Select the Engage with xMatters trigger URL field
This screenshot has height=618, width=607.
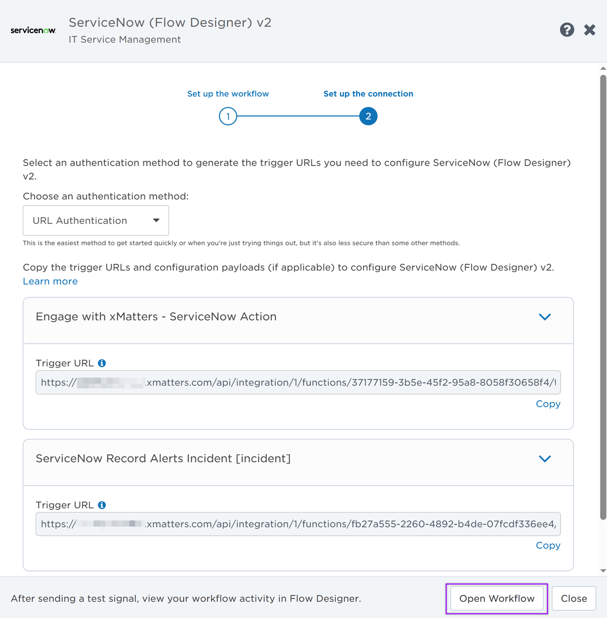tap(298, 382)
